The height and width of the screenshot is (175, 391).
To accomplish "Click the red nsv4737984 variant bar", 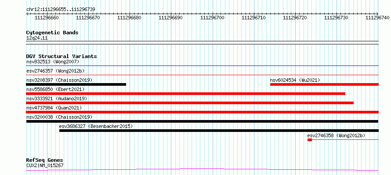I will (202, 112).
